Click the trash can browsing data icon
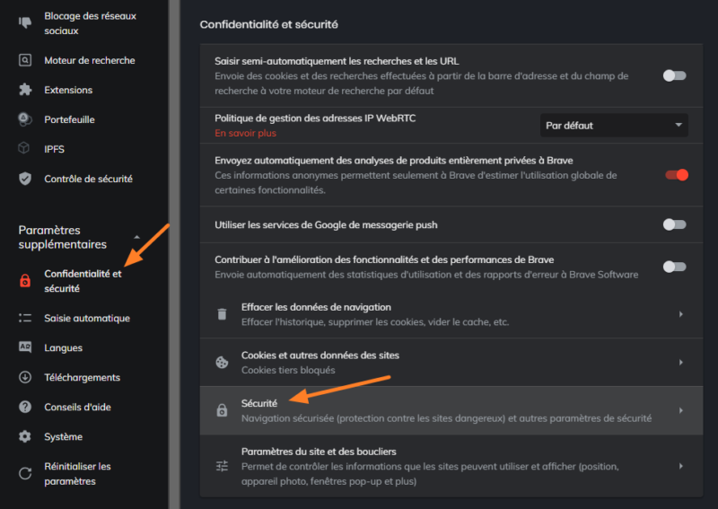The width and height of the screenshot is (718, 509). tap(222, 314)
